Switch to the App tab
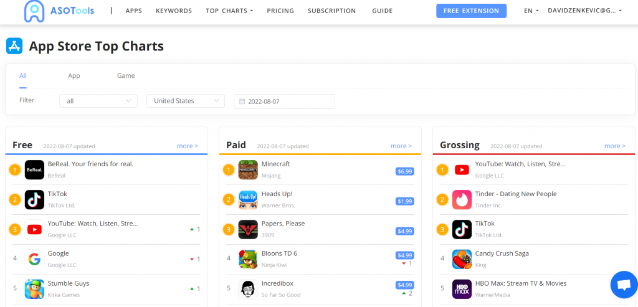 pos(74,76)
